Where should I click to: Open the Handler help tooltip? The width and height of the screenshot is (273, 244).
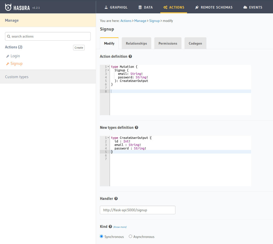pos(116,198)
